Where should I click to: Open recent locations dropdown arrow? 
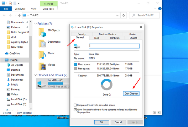coord(15,15)
